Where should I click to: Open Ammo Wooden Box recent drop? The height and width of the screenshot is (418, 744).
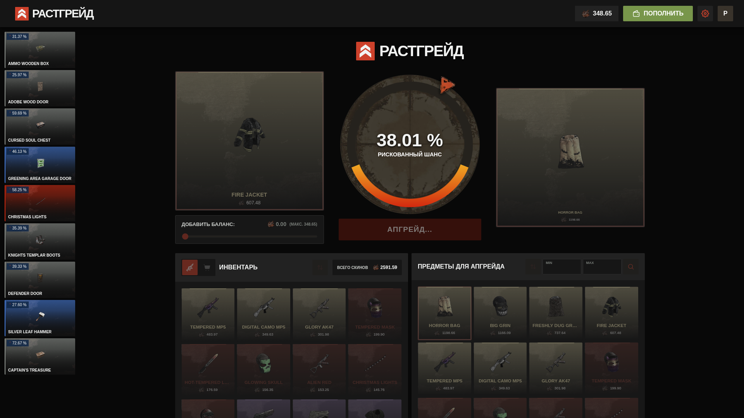40,50
